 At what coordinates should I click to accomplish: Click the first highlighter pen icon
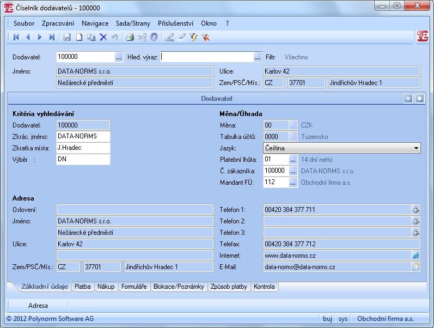click(169, 37)
